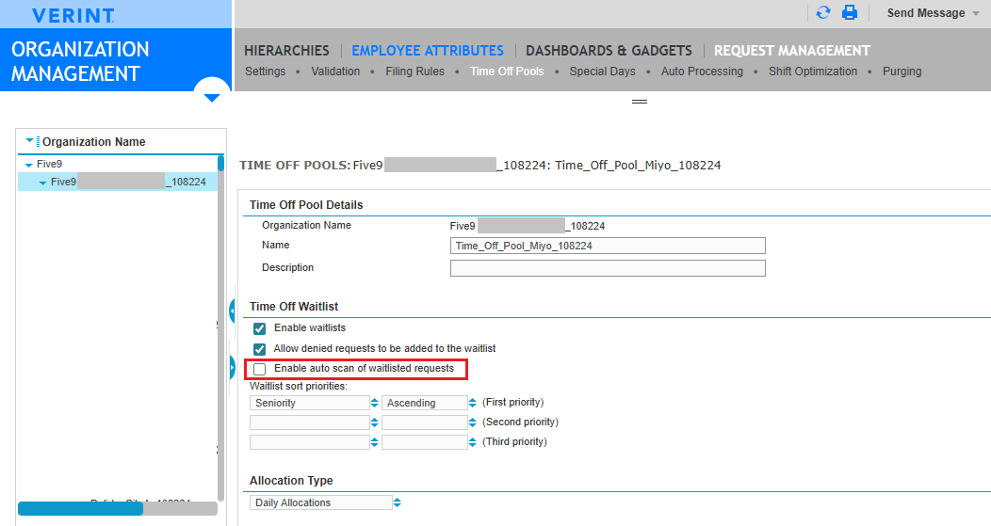
Task: Click into the Name input field
Action: [608, 246]
